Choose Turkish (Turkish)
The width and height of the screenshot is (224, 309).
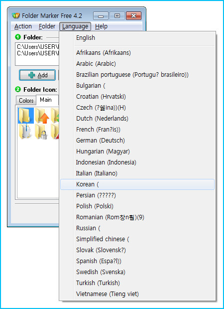coord(137,283)
